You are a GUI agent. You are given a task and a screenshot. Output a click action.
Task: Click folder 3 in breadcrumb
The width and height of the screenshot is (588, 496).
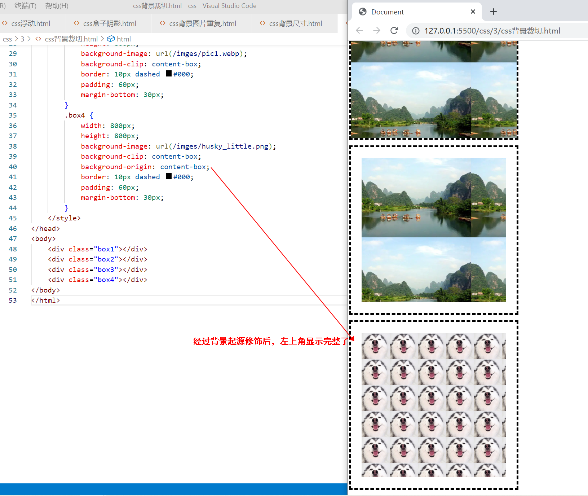pyautogui.click(x=22, y=39)
